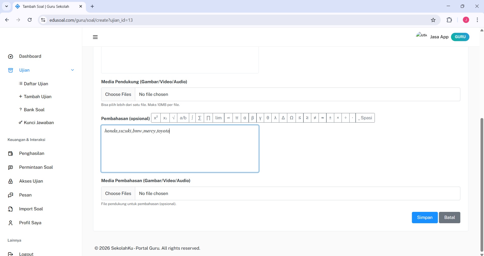Bookmark this page with star icon
484x256 pixels.
point(433,20)
